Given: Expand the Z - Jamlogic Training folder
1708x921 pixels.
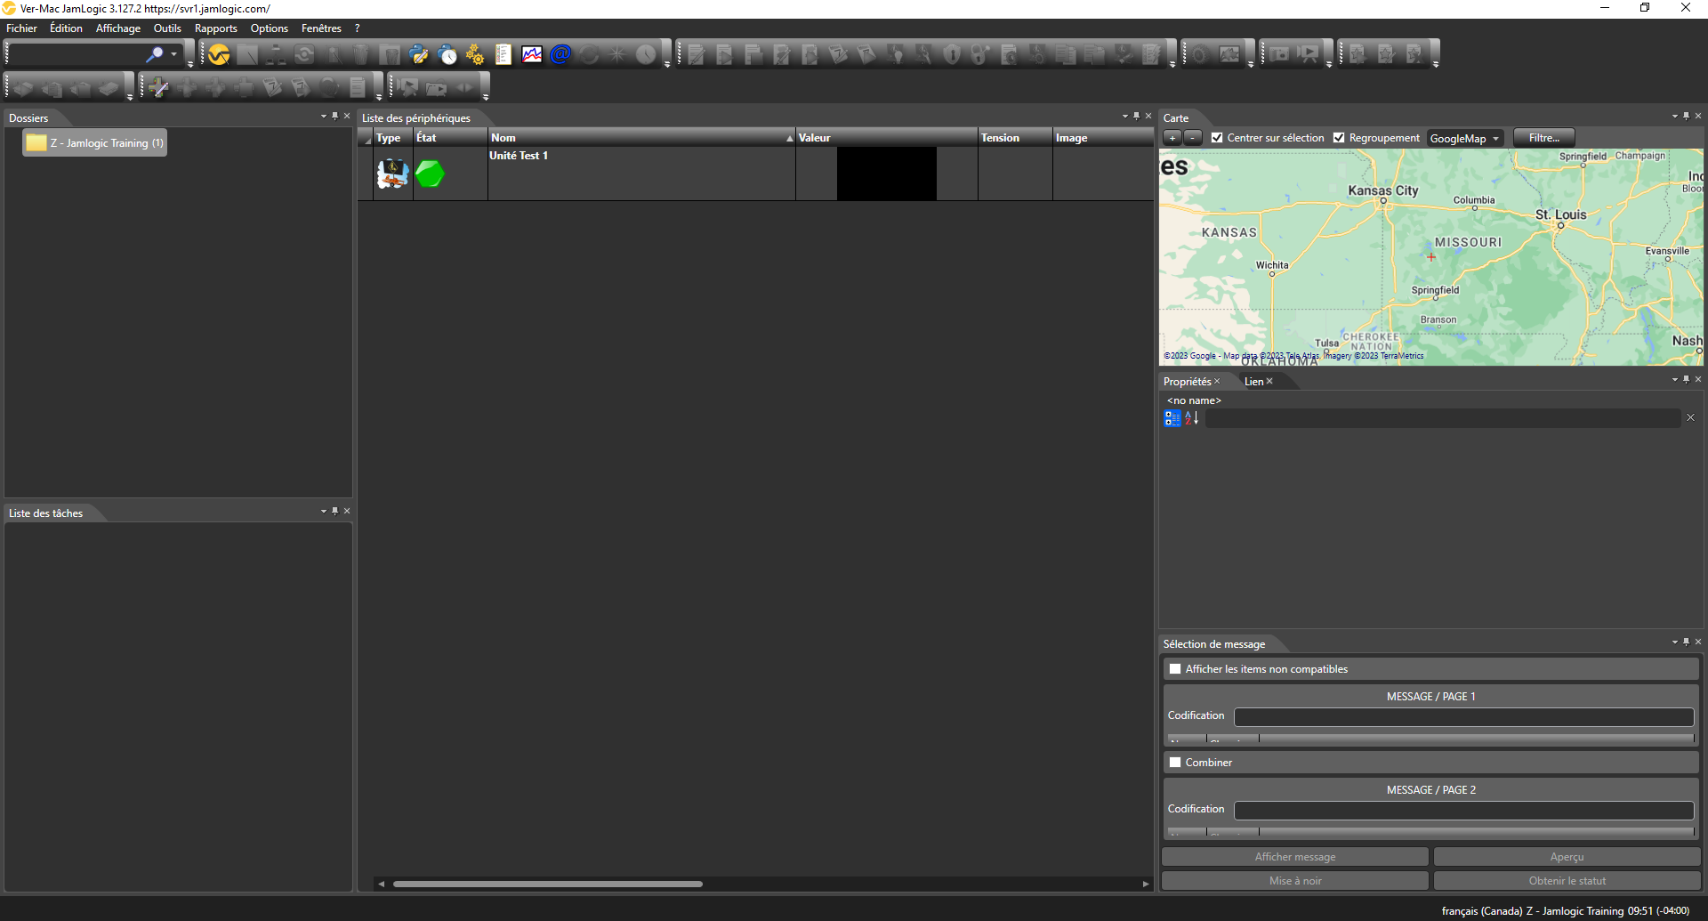Looking at the screenshot, I should 93,142.
